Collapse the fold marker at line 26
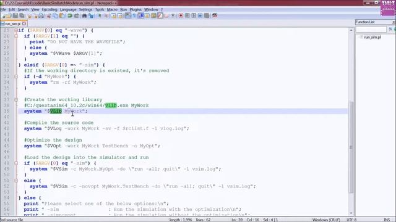 16,36
